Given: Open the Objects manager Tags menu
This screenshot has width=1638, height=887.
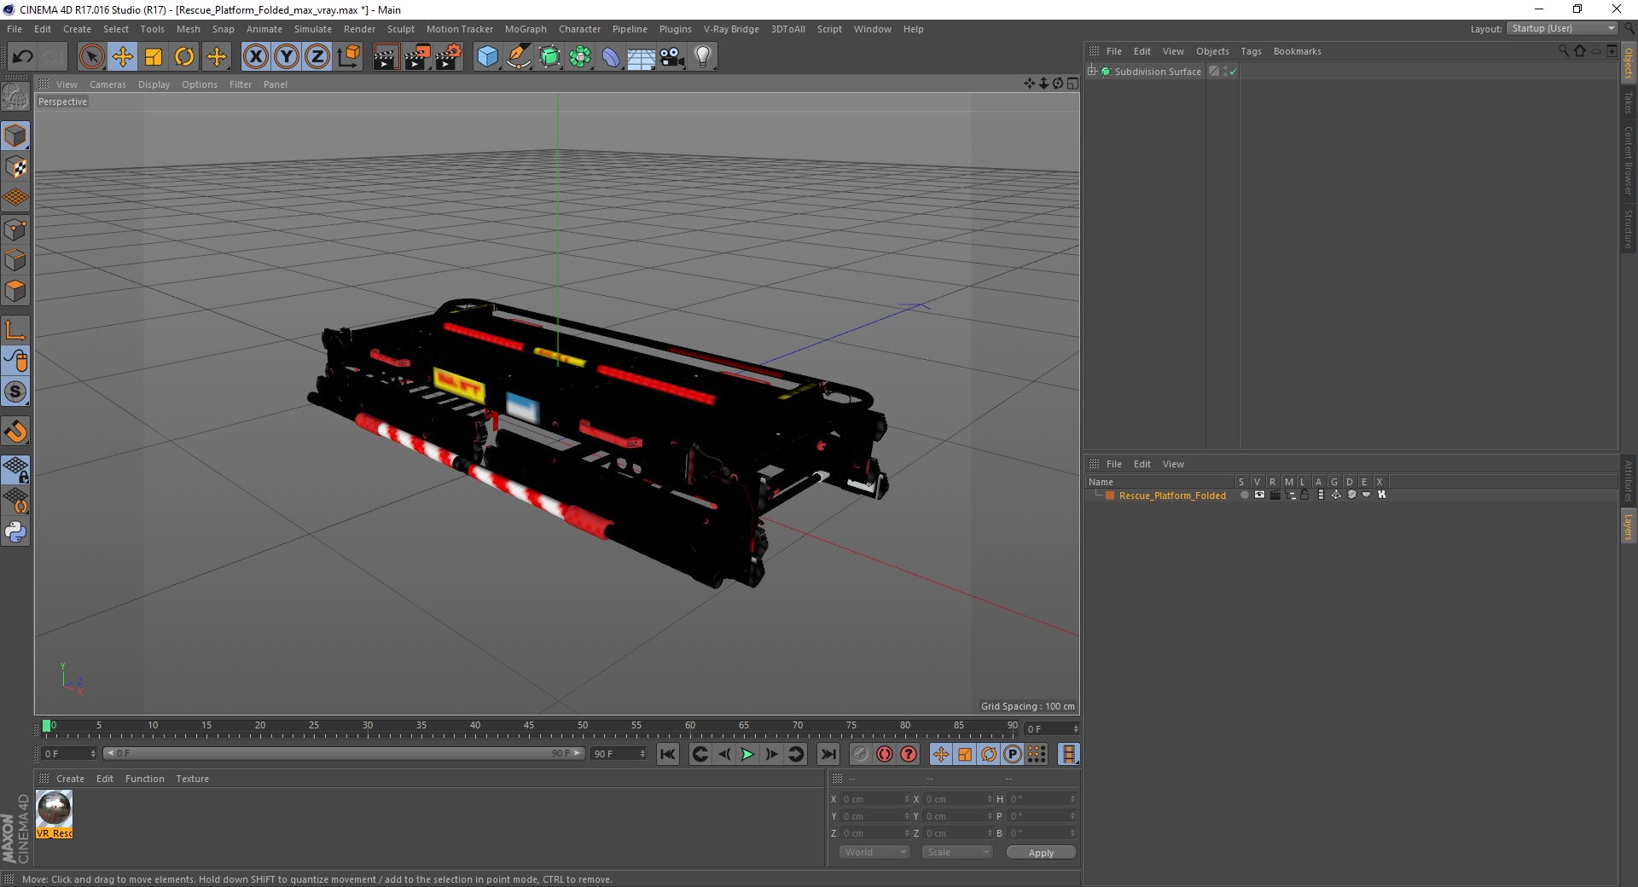Looking at the screenshot, I should (x=1251, y=51).
